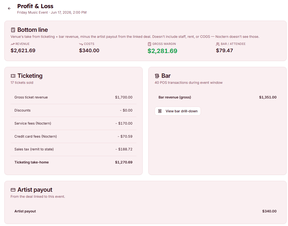The height and width of the screenshot is (226, 288).
Task: Click the Bar section heading
Action: tap(166, 76)
